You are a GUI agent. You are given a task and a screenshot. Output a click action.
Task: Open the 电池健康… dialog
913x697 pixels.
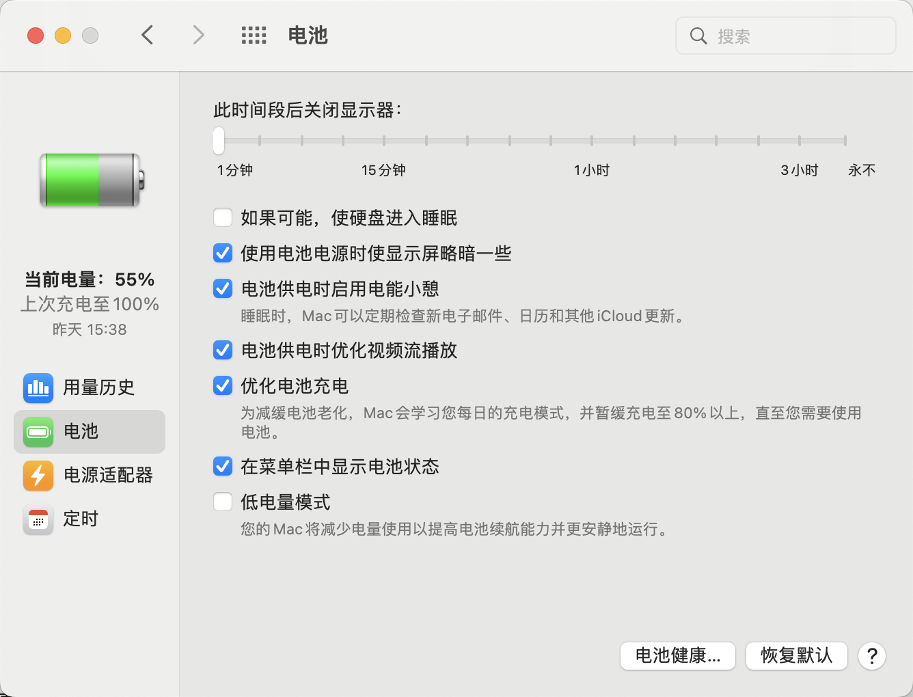(x=677, y=656)
